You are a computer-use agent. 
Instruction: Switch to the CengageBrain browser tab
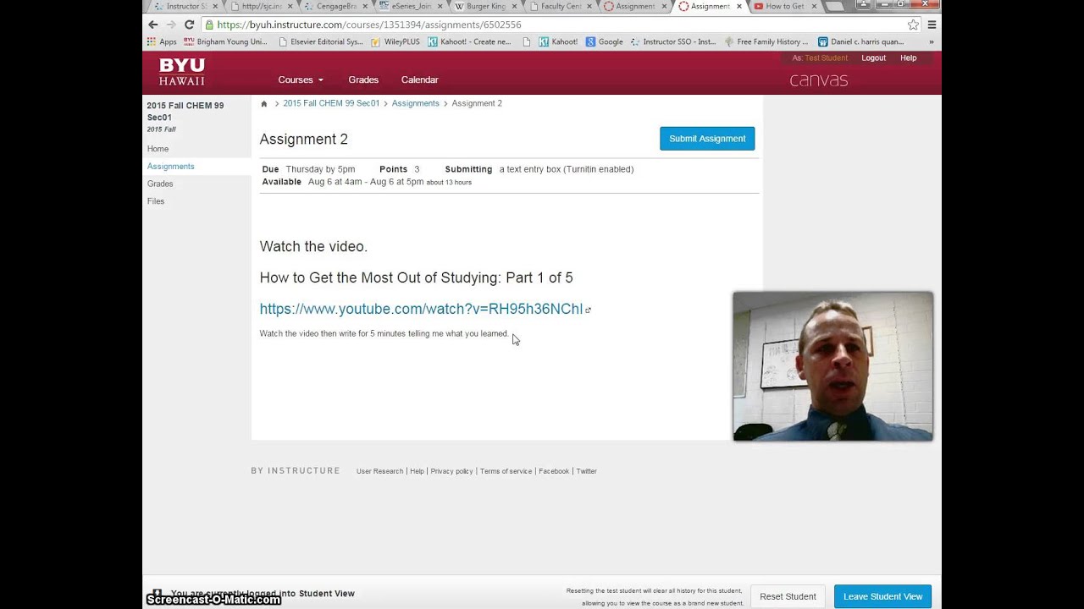(336, 7)
